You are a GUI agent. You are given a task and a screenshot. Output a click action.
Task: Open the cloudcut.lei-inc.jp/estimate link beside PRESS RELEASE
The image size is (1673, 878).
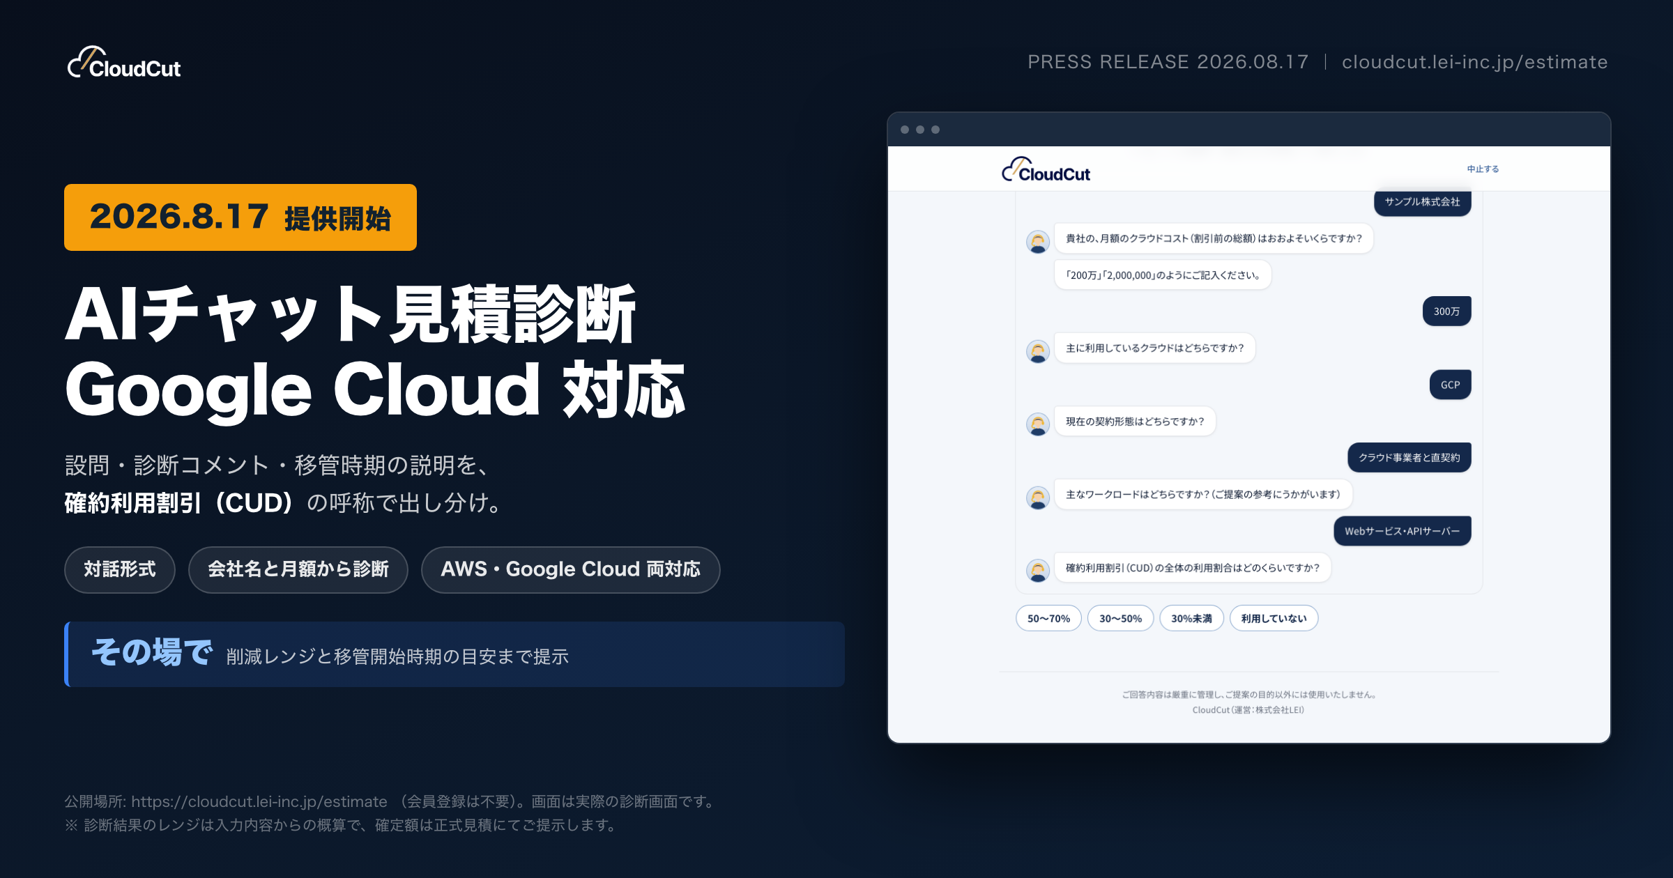click(x=1474, y=62)
